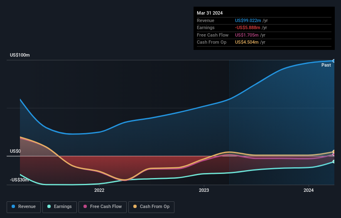341x218 pixels.
Task: Click the -US$5.888m earnings value
Action: point(248,27)
